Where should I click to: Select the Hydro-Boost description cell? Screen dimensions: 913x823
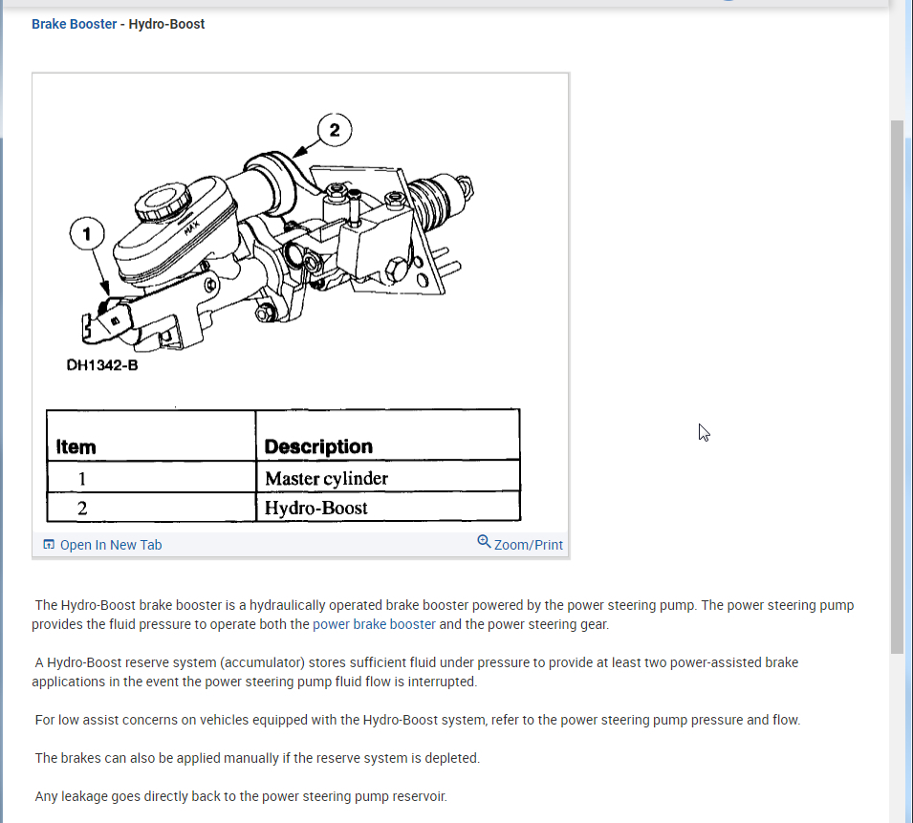[x=388, y=508]
